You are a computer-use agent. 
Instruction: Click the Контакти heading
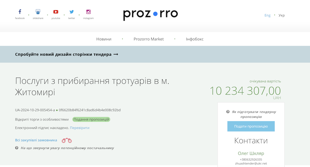click(x=251, y=141)
